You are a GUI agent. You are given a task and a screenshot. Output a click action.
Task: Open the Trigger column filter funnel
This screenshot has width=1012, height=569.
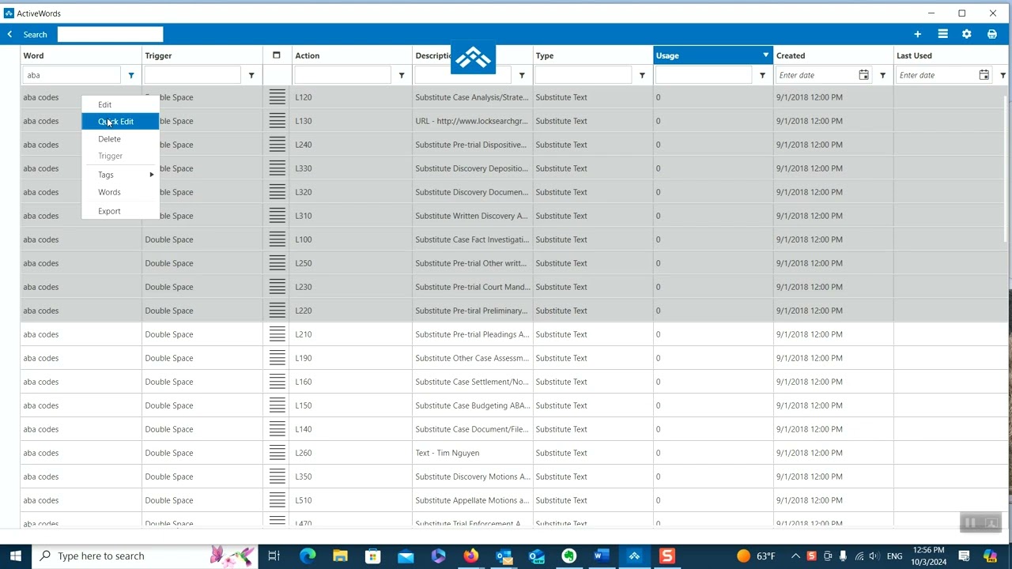click(x=251, y=75)
